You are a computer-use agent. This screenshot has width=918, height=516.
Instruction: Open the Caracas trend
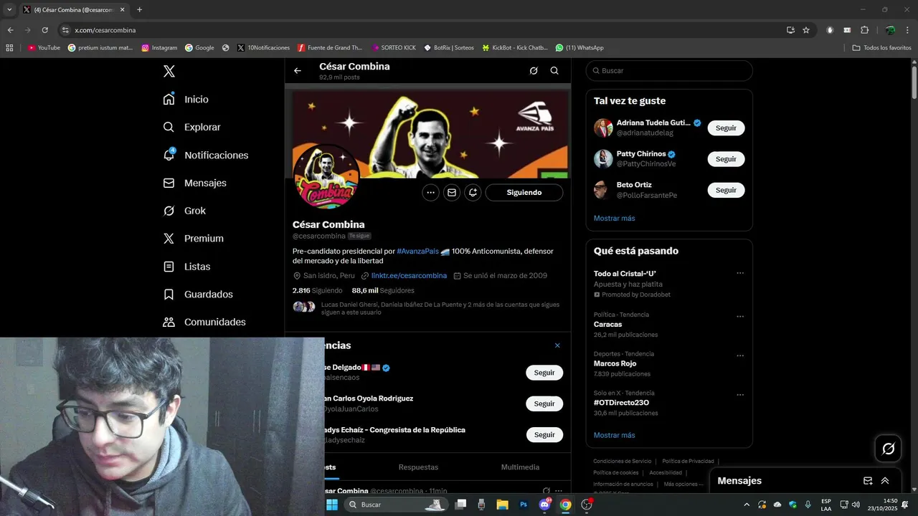pyautogui.click(x=607, y=324)
